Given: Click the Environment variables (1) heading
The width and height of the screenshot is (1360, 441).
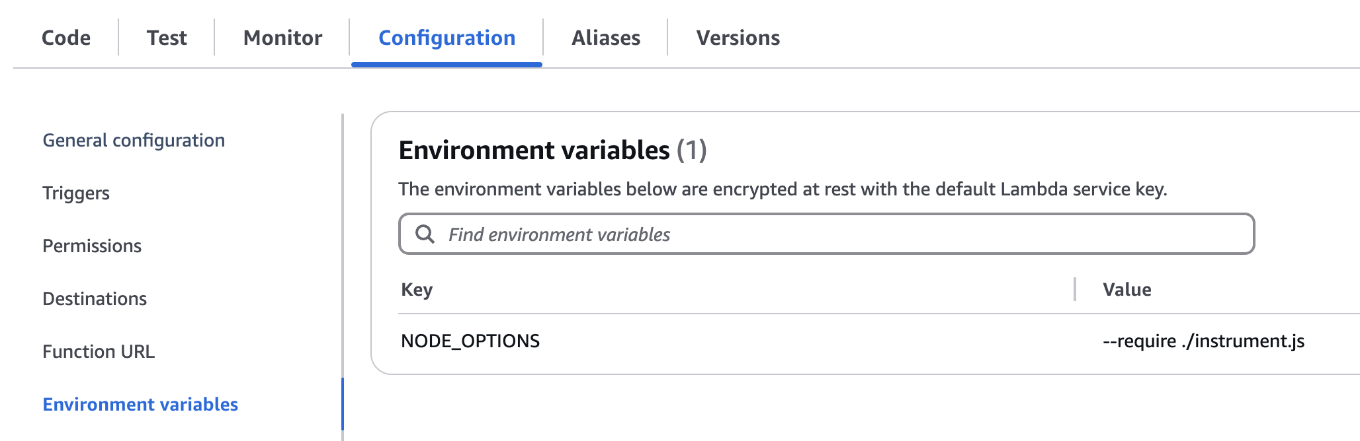Looking at the screenshot, I should tap(552, 151).
